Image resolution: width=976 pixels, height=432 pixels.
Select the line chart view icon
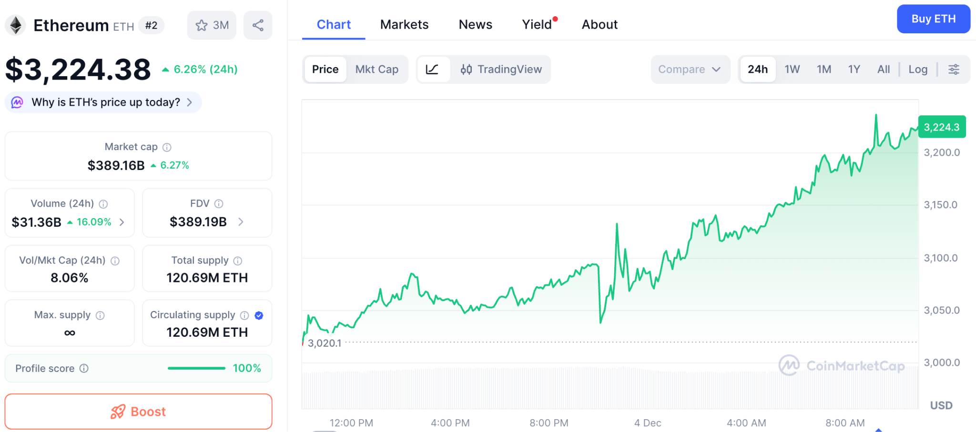coord(432,70)
